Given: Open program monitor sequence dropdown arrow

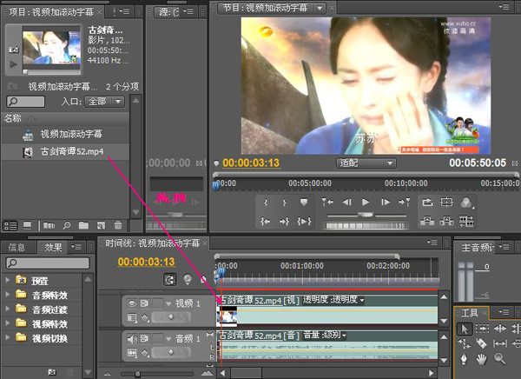Looking at the screenshot, I should [x=320, y=8].
